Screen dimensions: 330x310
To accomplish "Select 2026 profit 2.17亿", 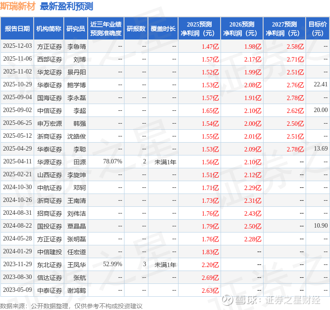I will point(253,59).
